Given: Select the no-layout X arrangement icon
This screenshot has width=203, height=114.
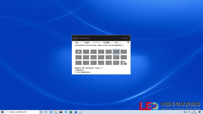Looking at the screenshot, I should (x=78, y=52).
